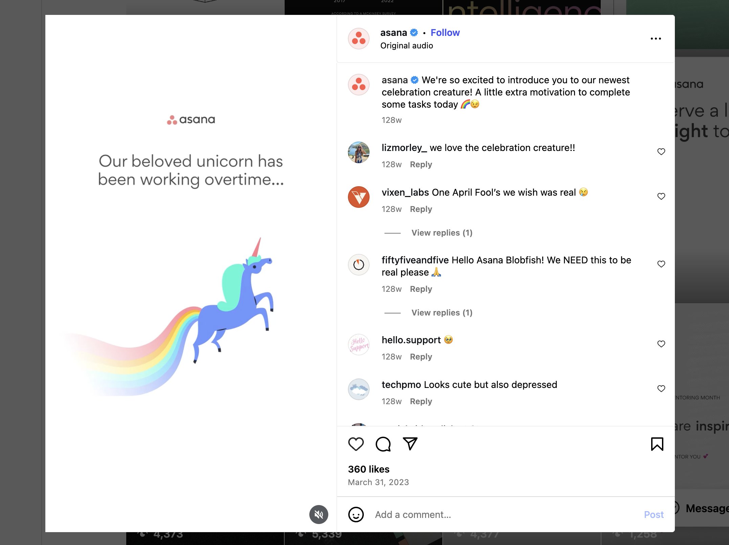Expand replies under fiftyfiveandfive comment
729x545 pixels.
click(x=442, y=313)
